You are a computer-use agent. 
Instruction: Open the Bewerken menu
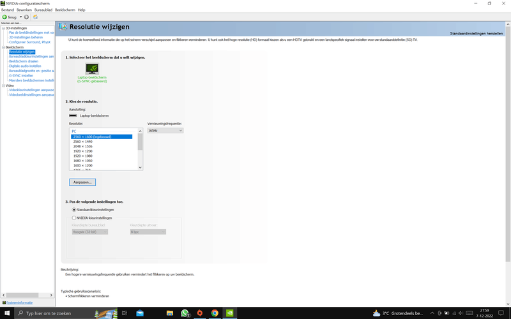[x=24, y=10]
